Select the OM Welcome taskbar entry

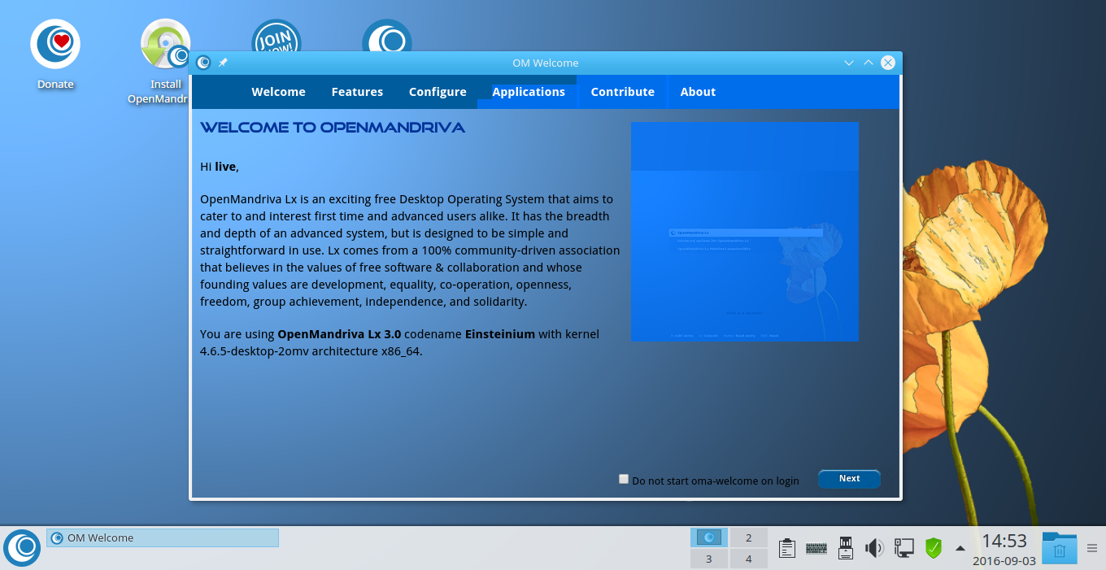pyautogui.click(x=163, y=537)
